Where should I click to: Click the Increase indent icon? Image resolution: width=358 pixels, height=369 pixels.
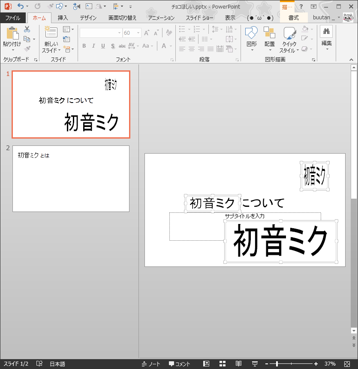(192, 39)
